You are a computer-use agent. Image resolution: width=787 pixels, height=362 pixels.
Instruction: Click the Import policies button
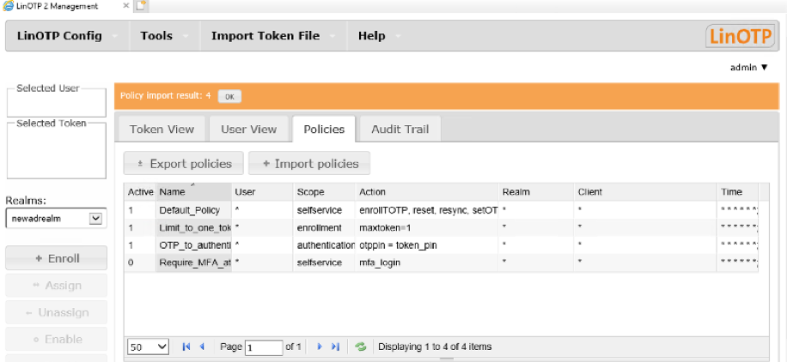(x=309, y=164)
